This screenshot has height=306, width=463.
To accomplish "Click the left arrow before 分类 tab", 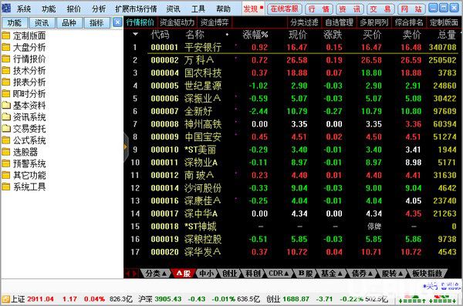I will click(x=127, y=274).
